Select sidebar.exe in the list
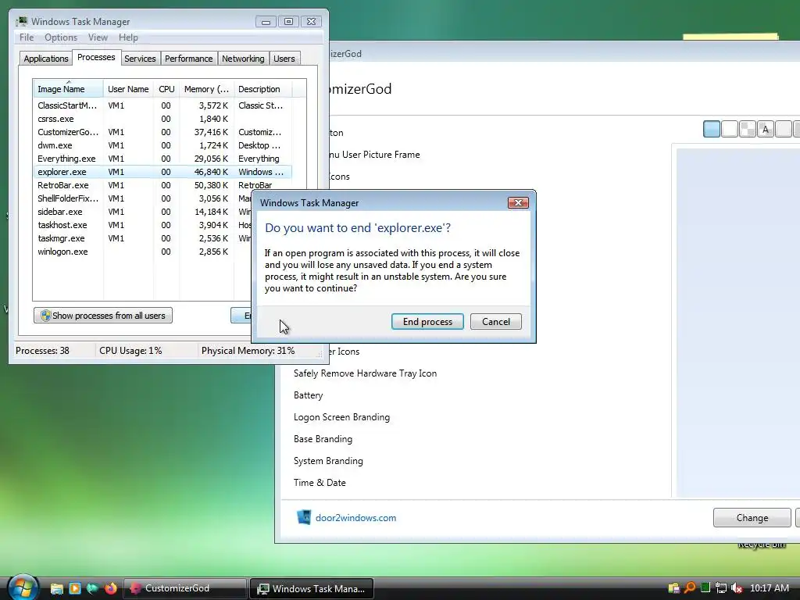This screenshot has height=600, width=800. (142, 212)
